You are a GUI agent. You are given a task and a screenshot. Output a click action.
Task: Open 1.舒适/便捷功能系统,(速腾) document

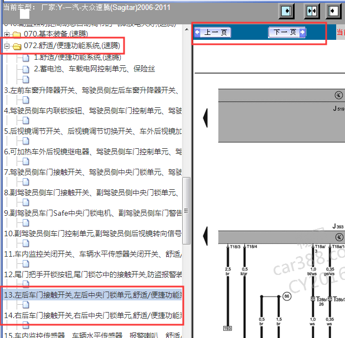pyautogui.click(x=78, y=58)
